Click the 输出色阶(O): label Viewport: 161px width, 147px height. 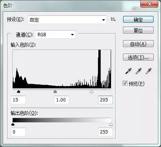point(24,113)
